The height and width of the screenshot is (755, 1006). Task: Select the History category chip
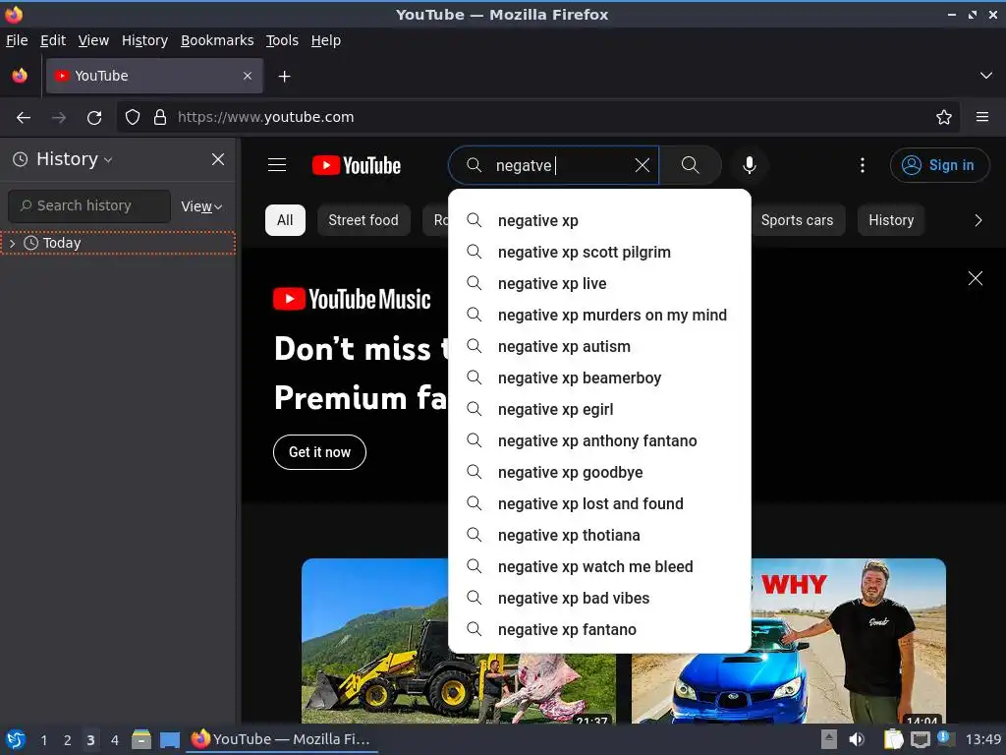pyautogui.click(x=890, y=220)
